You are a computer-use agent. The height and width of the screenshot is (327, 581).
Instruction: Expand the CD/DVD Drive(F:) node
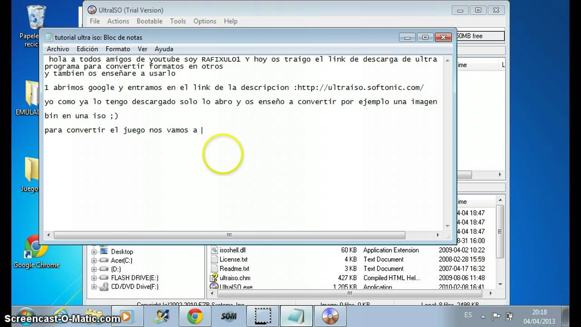(x=94, y=287)
